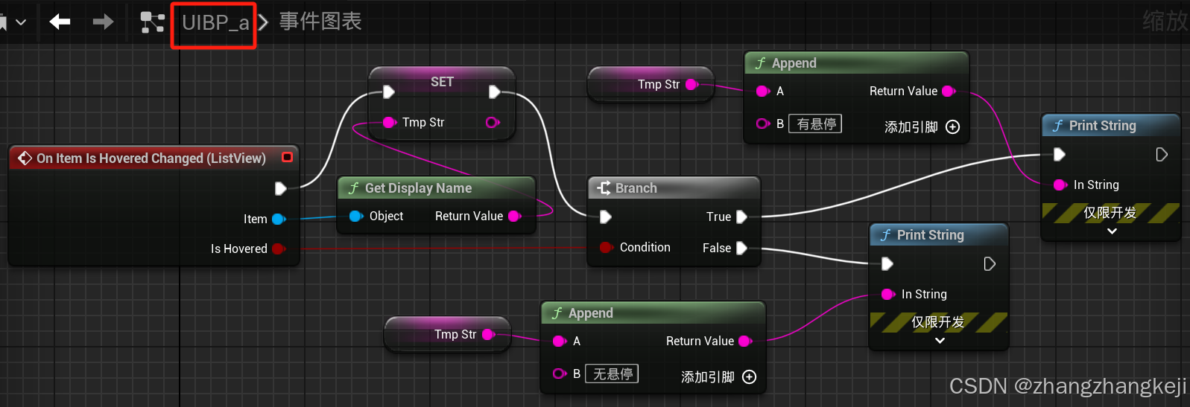Click the SET node exec output pin
Viewport: 1190px width, 407px height.
pos(494,92)
